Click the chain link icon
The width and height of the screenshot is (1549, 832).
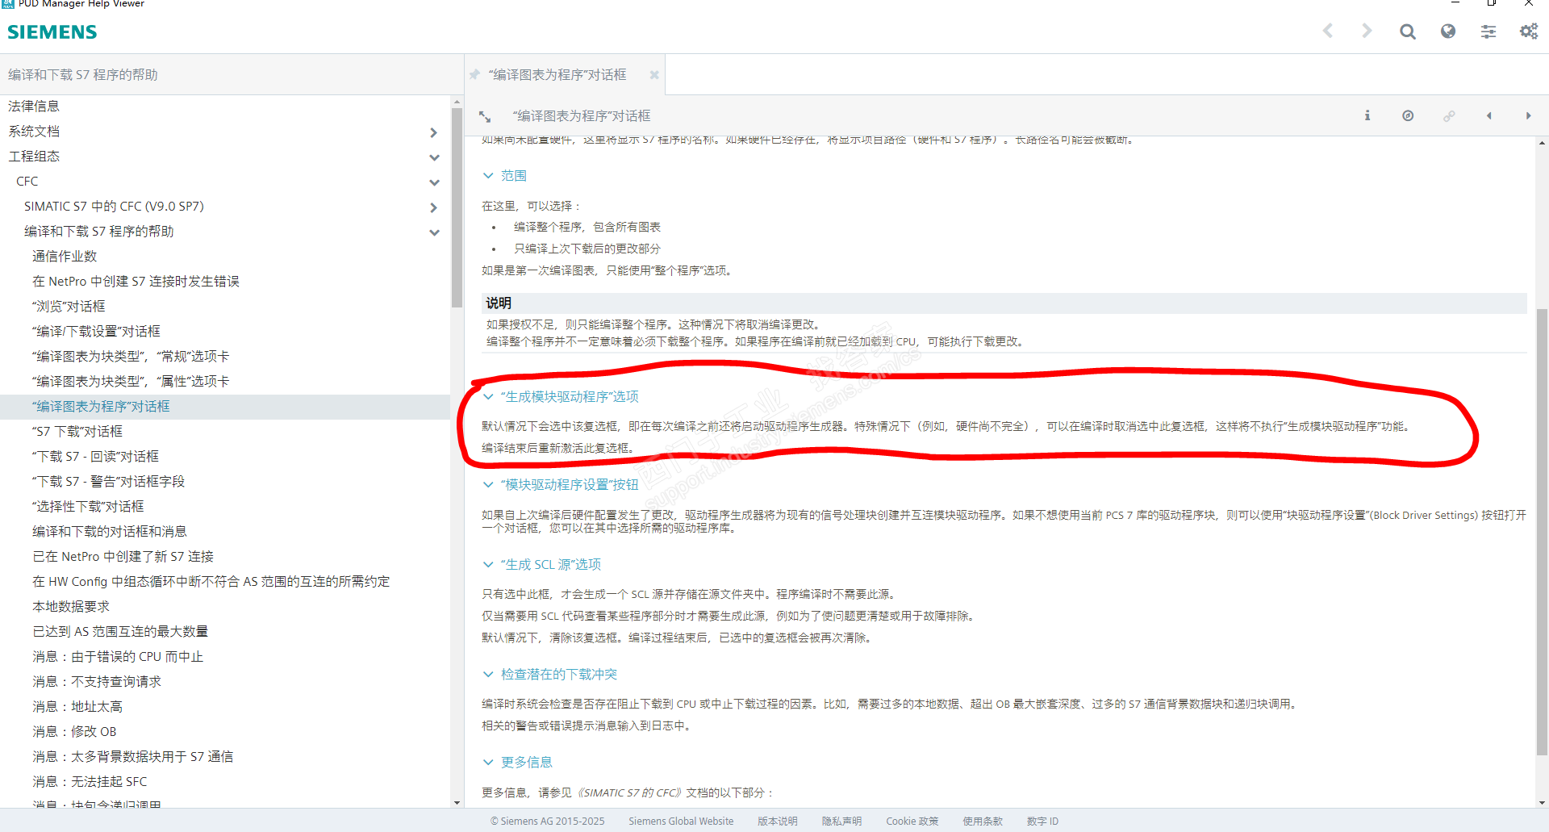coord(1449,115)
